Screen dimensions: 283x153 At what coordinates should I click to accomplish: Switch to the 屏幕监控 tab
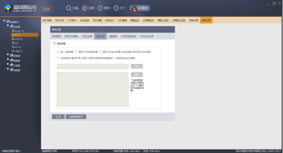pyautogui.click(x=135, y=20)
